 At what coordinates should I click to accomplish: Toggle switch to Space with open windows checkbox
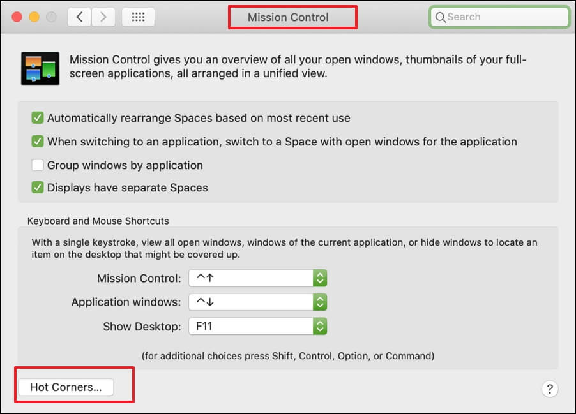38,142
